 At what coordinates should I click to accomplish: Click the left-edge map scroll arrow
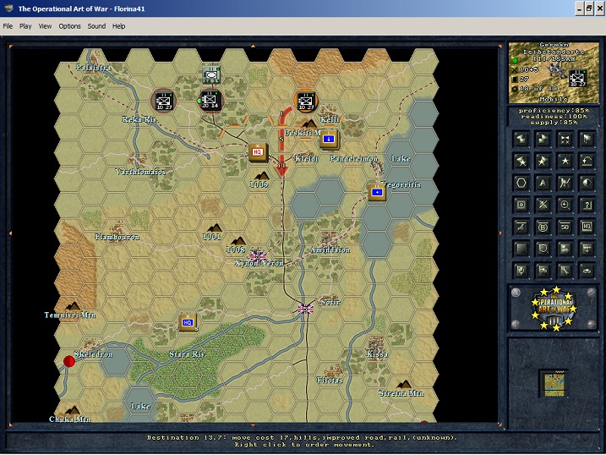click(10, 233)
